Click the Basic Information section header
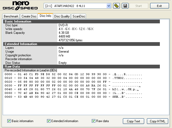The width and height of the screenshot is (172, 128). (x=82, y=21)
